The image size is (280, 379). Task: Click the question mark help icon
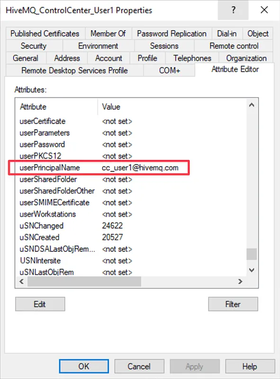click(x=233, y=10)
